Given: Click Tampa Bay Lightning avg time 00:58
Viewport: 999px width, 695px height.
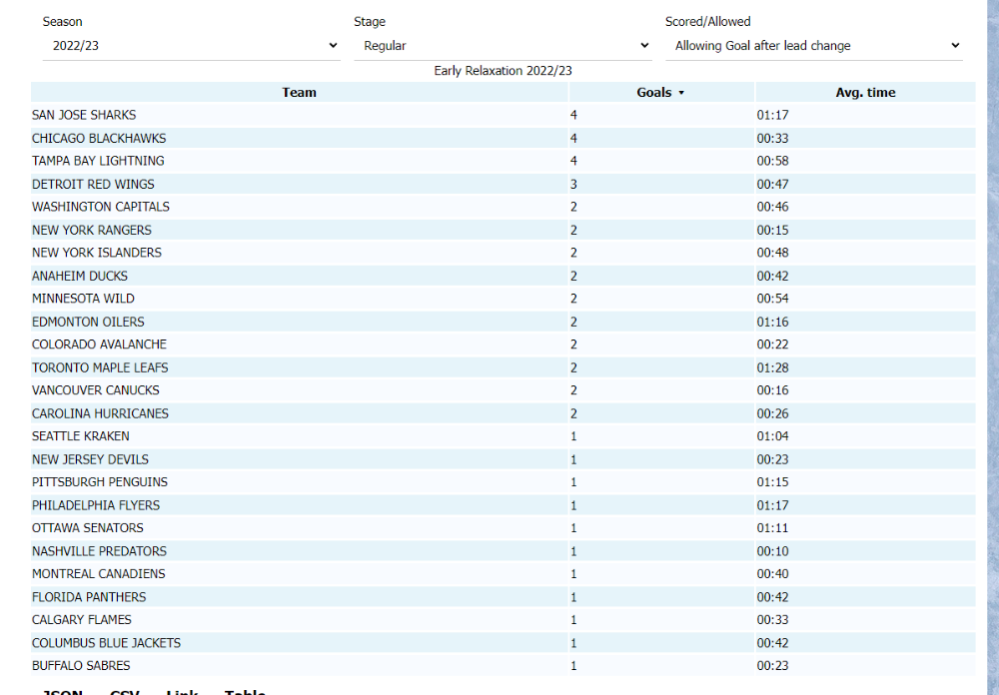Looking at the screenshot, I should 772,161.
